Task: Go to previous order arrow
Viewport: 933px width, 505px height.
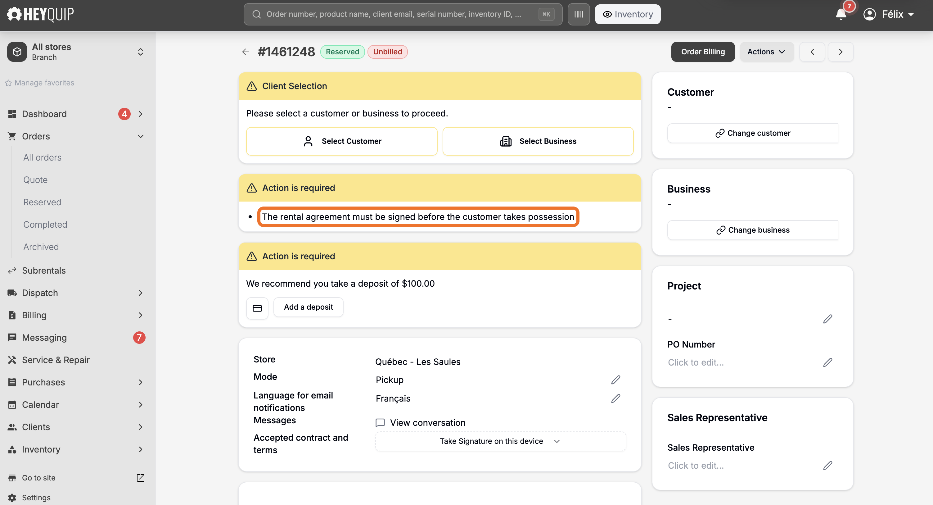Action: tap(812, 52)
